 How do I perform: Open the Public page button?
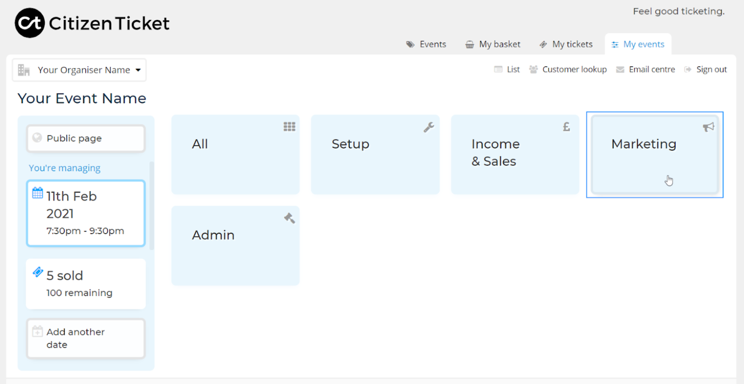[86, 138]
